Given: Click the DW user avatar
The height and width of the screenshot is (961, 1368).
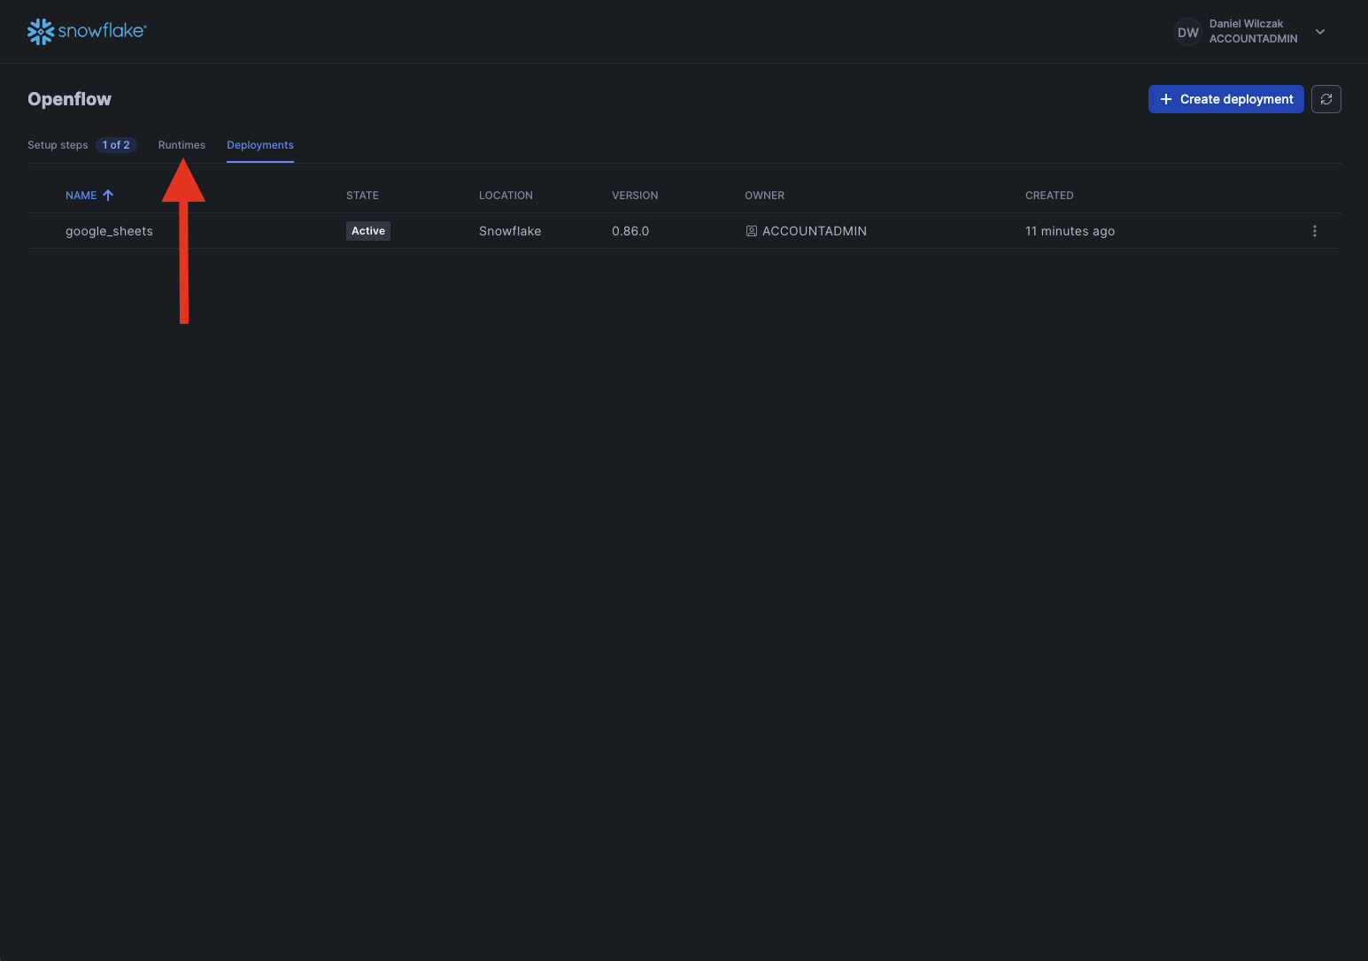Looking at the screenshot, I should tap(1187, 32).
